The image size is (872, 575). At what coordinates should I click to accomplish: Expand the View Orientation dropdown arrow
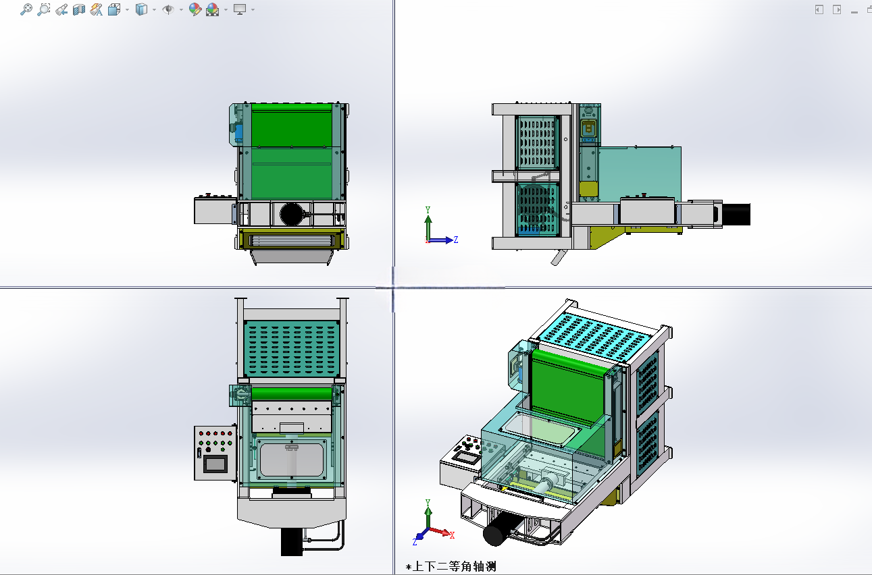click(x=126, y=9)
